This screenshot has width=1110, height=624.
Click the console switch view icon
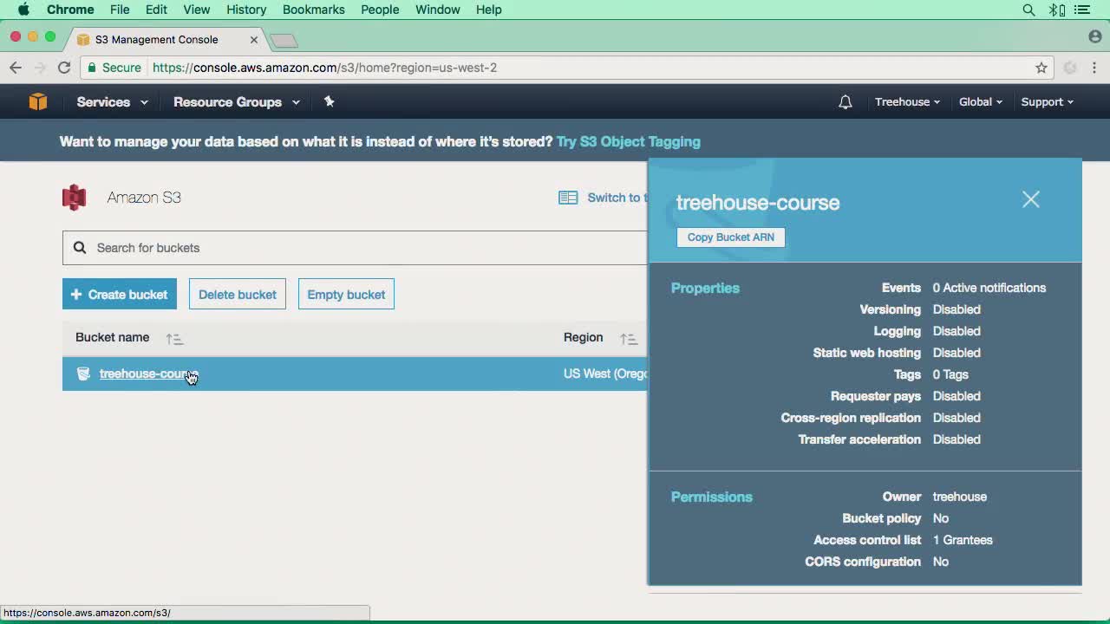pyautogui.click(x=568, y=198)
